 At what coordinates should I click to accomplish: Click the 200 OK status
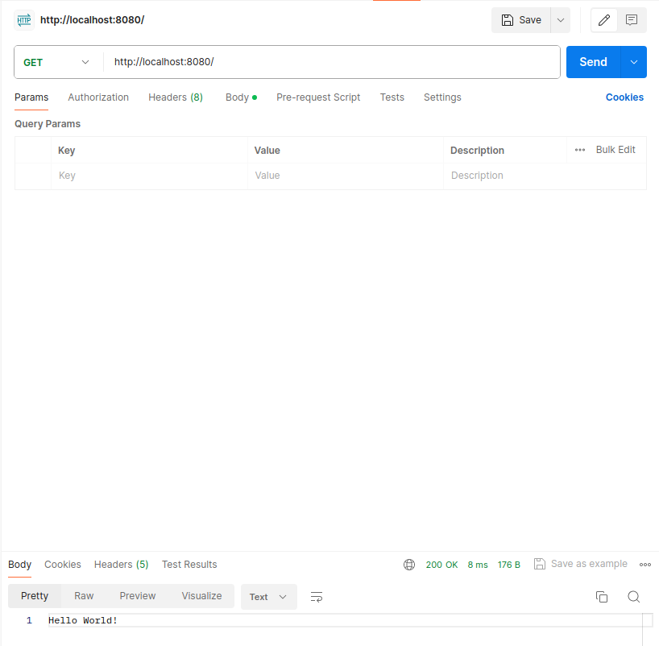pyautogui.click(x=441, y=565)
